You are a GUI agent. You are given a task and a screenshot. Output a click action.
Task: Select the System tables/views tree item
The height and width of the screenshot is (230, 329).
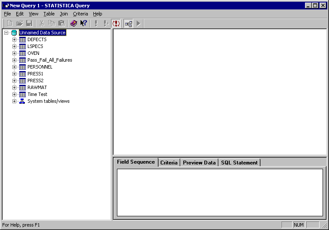(48, 101)
